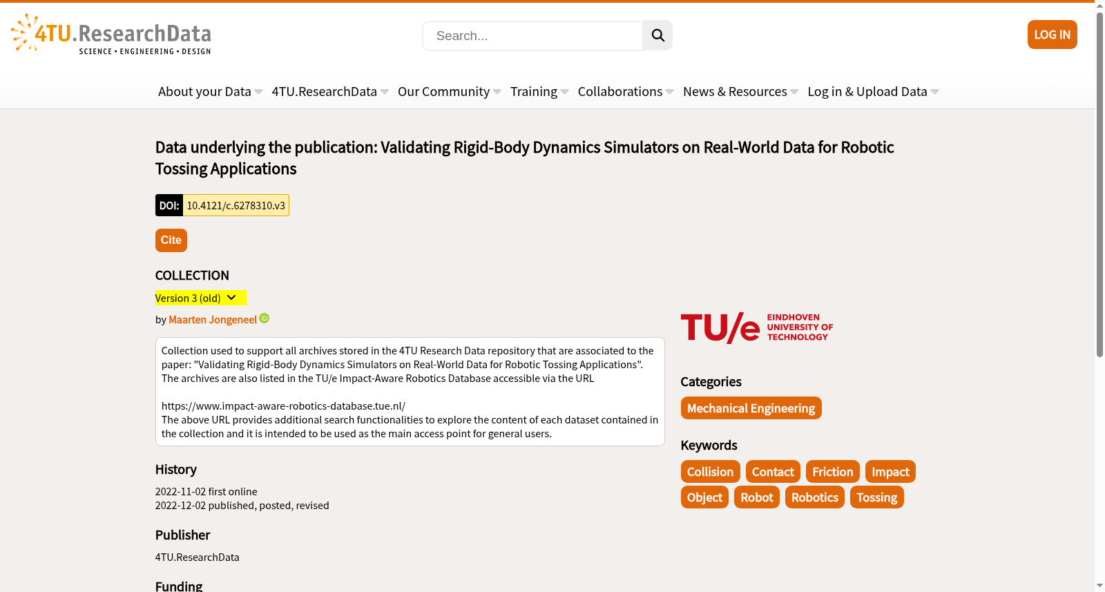The width and height of the screenshot is (1105, 592).
Task: Click the Cite button
Action: pos(171,240)
